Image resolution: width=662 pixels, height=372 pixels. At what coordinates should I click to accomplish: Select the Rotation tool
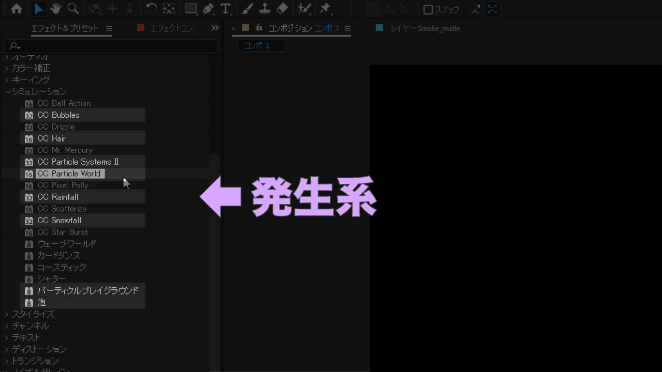pos(152,9)
